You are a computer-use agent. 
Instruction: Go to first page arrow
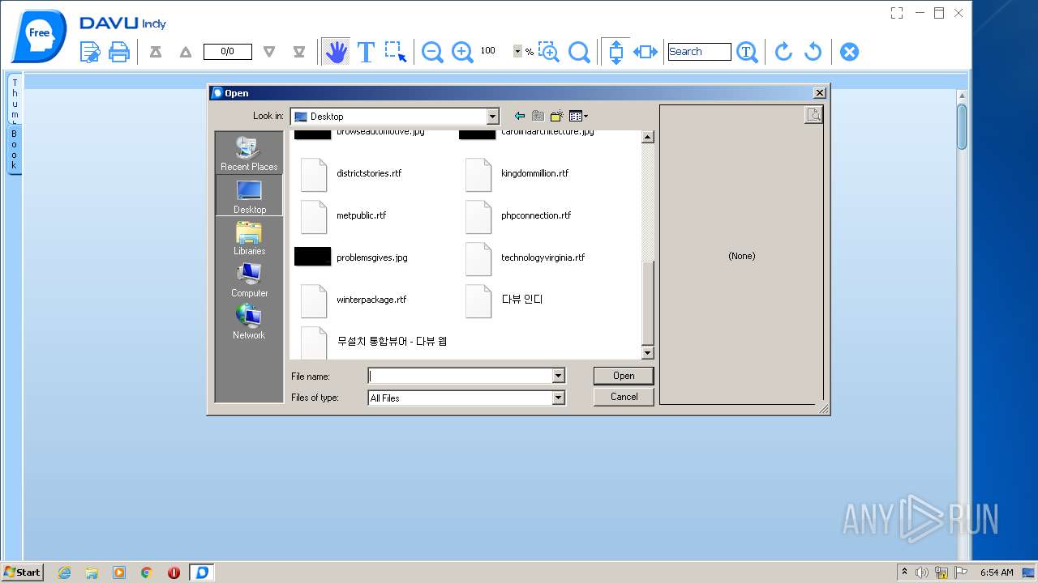(x=156, y=52)
